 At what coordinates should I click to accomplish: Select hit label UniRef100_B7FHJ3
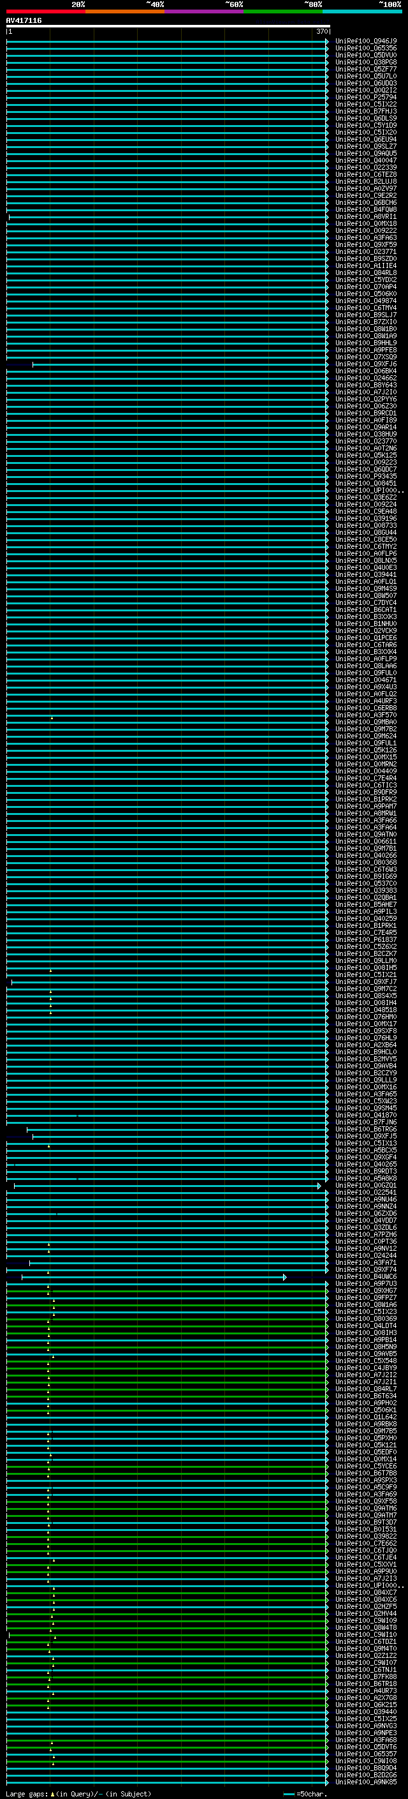(x=365, y=111)
